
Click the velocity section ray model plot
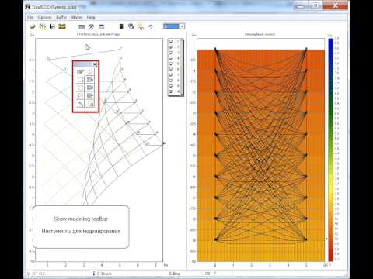coord(260,150)
